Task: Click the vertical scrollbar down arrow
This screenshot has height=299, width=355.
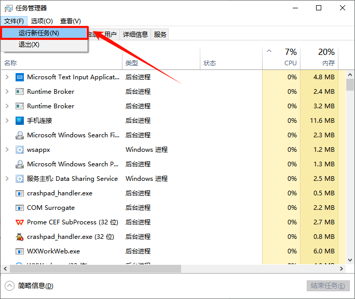Action: pyautogui.click(x=350, y=260)
